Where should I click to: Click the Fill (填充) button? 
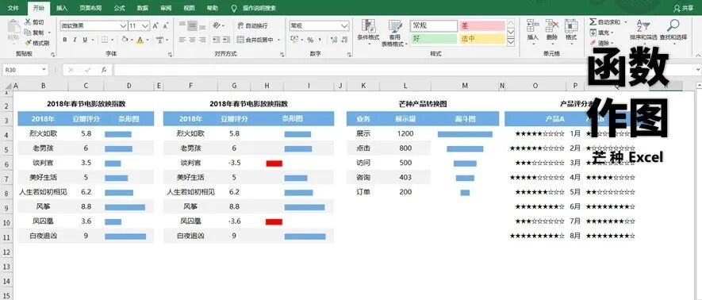(600, 33)
